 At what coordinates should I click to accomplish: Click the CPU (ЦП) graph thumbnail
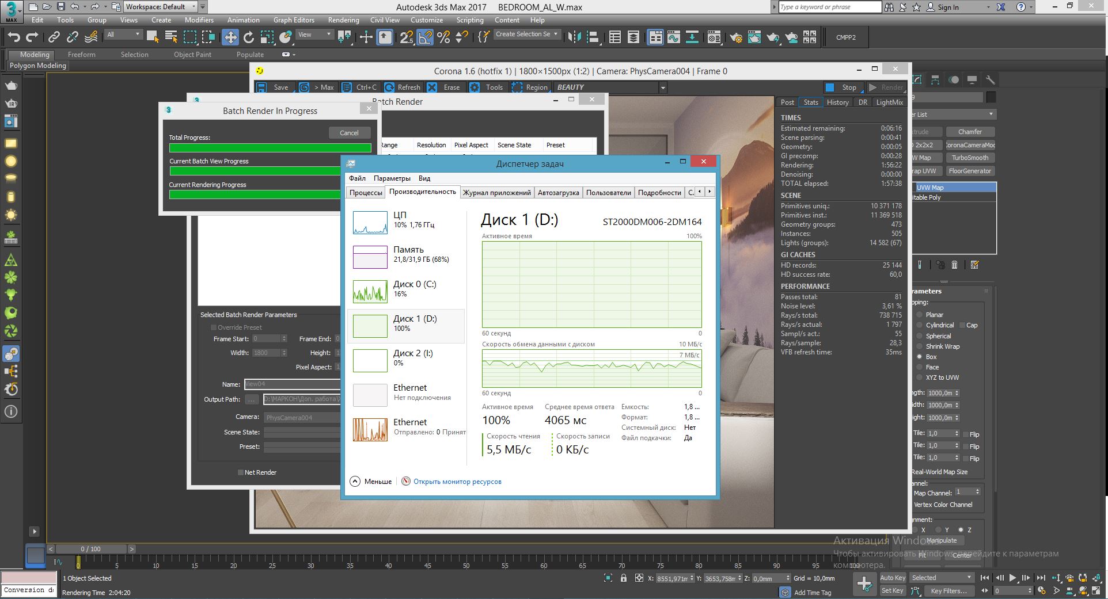pyautogui.click(x=370, y=223)
